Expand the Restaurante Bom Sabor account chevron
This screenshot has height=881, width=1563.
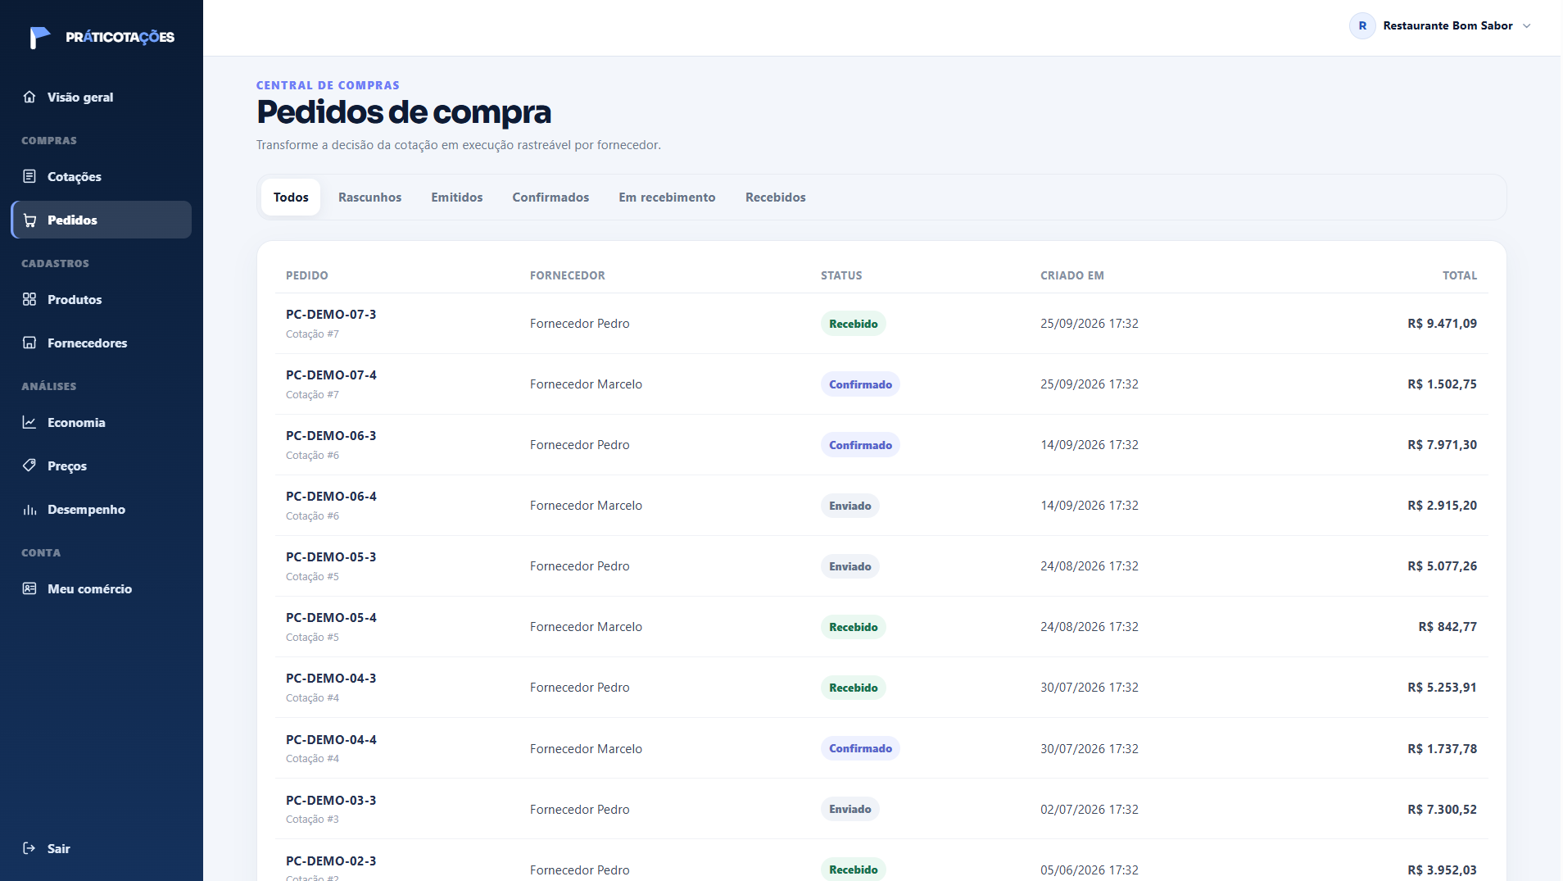point(1527,25)
